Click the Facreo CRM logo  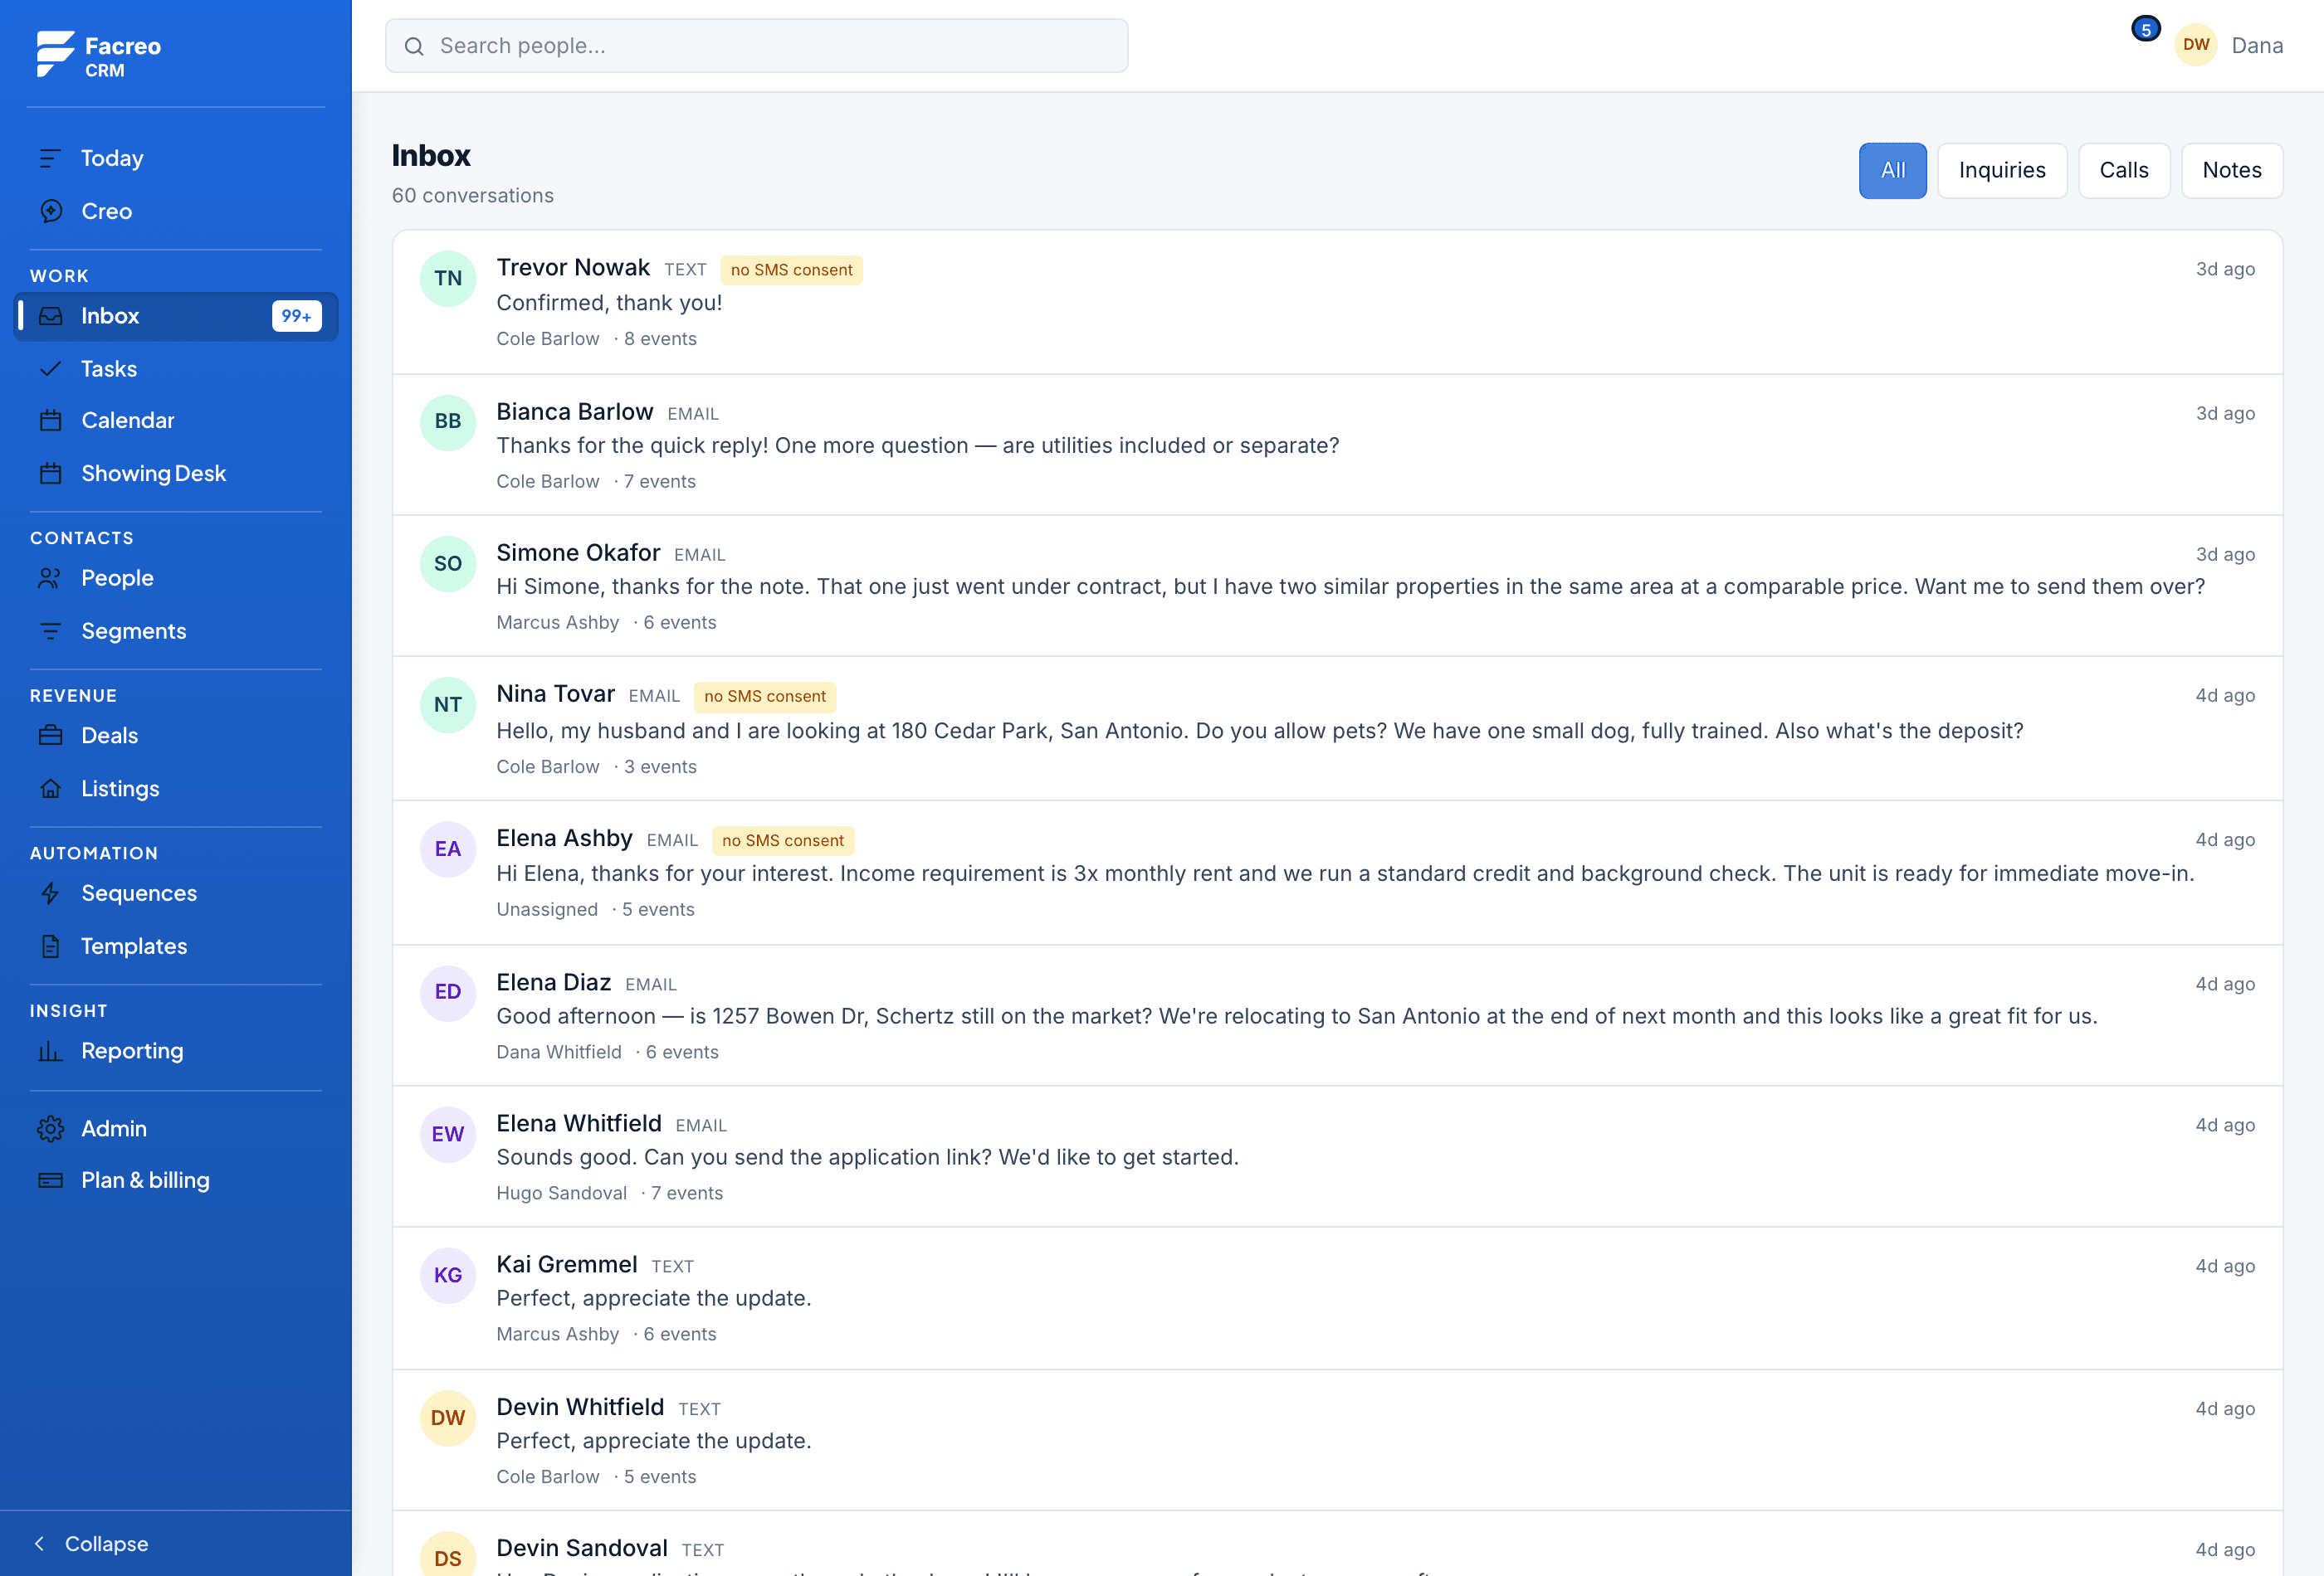[98, 55]
